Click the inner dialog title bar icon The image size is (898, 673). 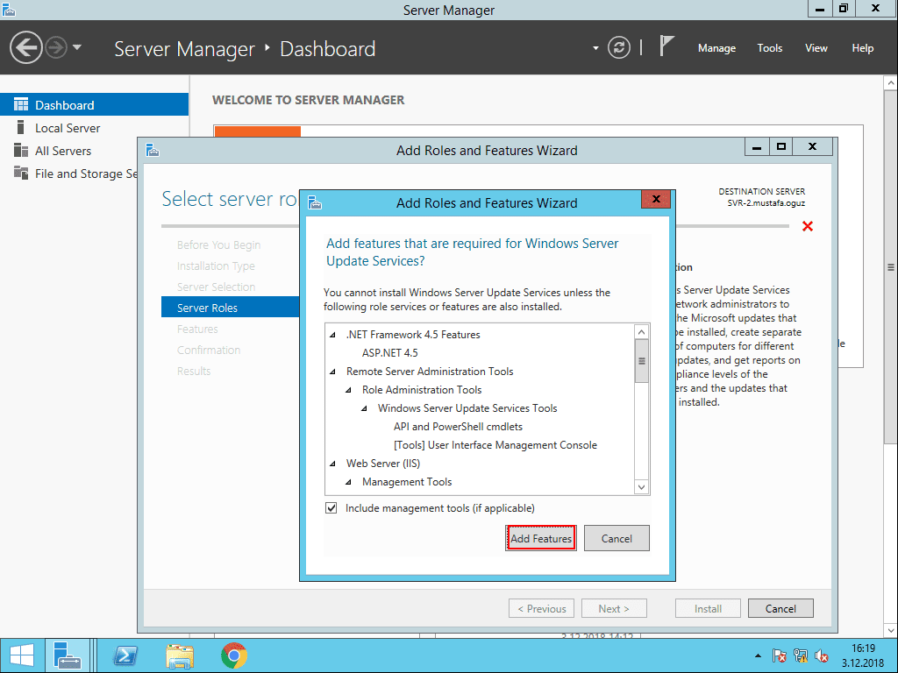315,202
